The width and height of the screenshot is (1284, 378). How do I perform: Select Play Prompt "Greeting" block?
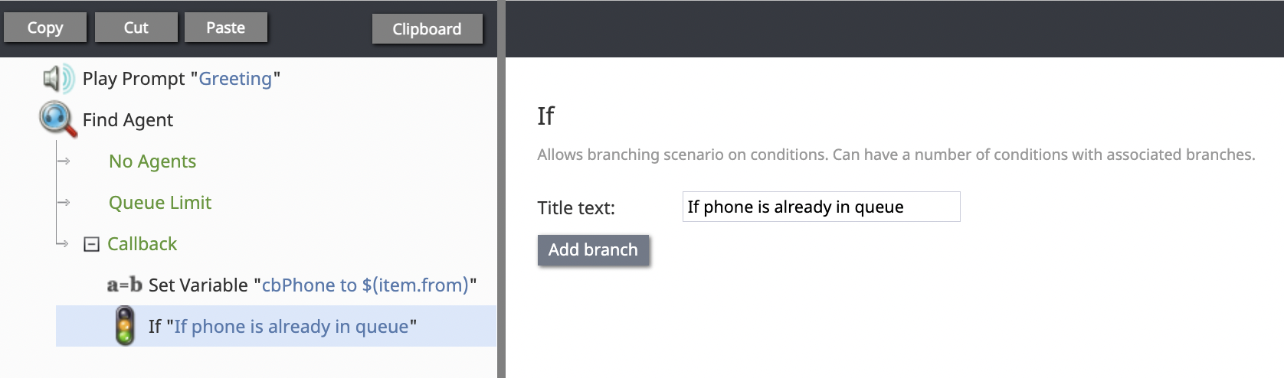(182, 79)
